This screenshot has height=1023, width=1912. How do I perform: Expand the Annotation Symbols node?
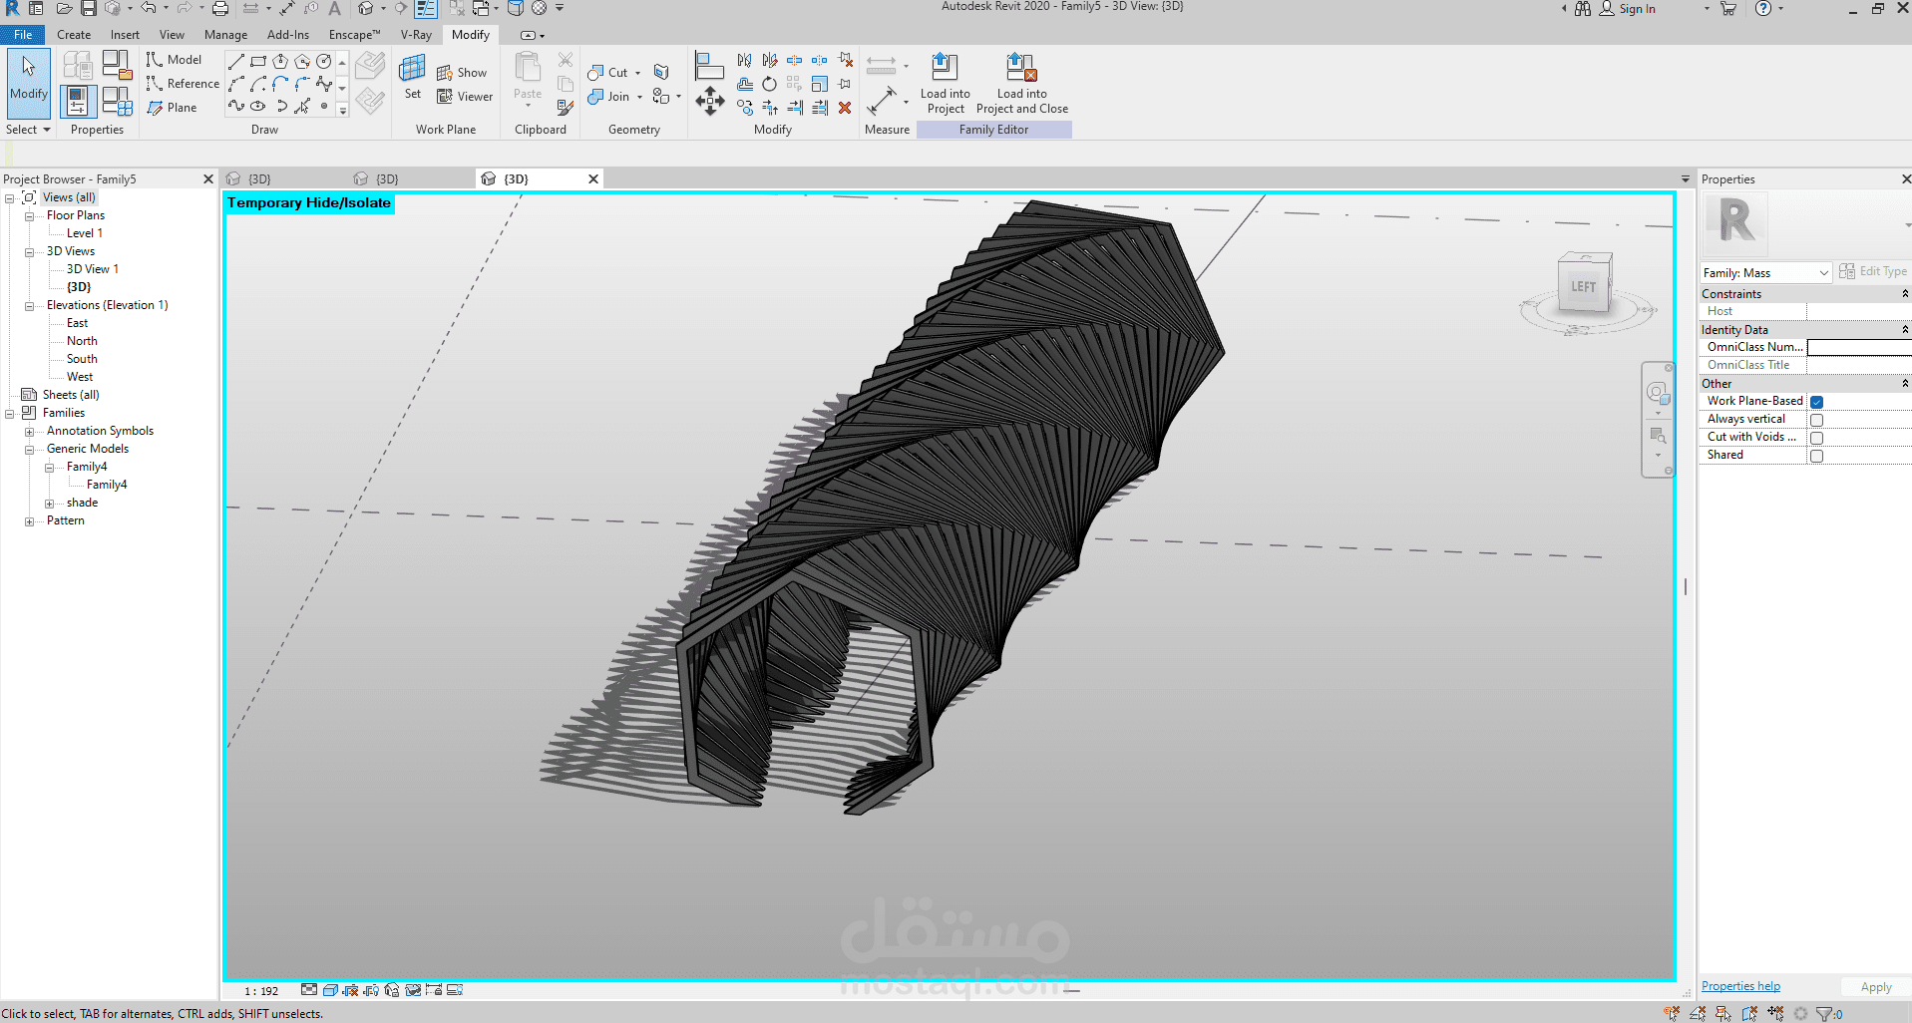(x=30, y=432)
